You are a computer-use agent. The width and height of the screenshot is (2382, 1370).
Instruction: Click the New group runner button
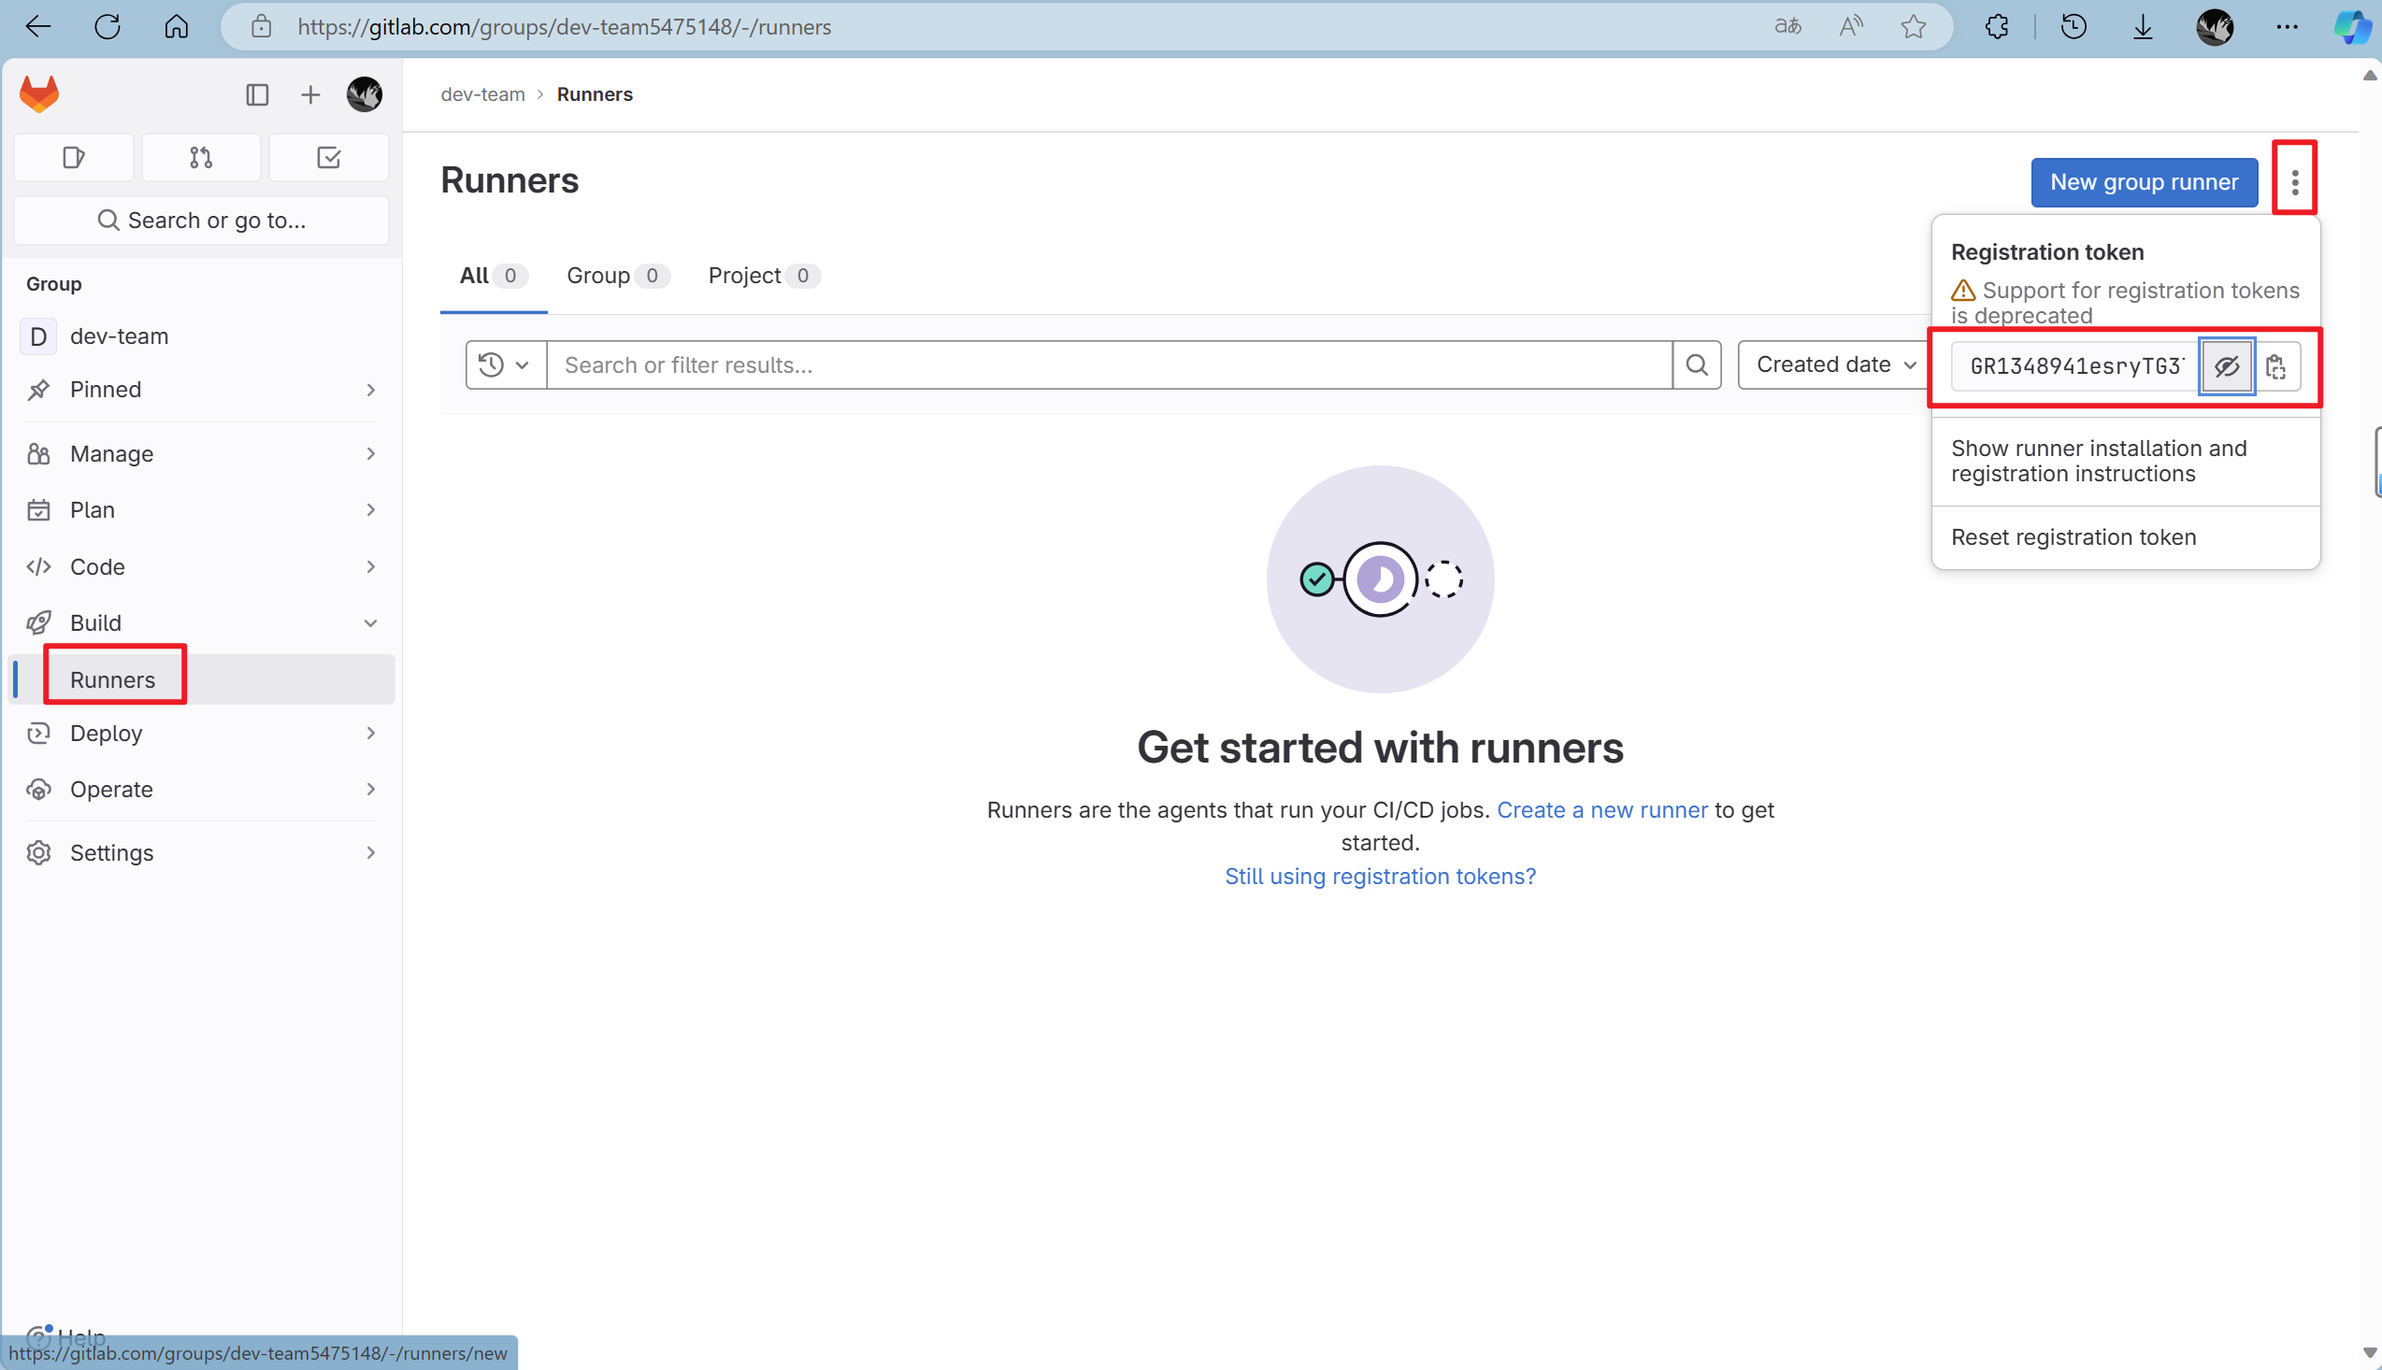pos(2144,180)
